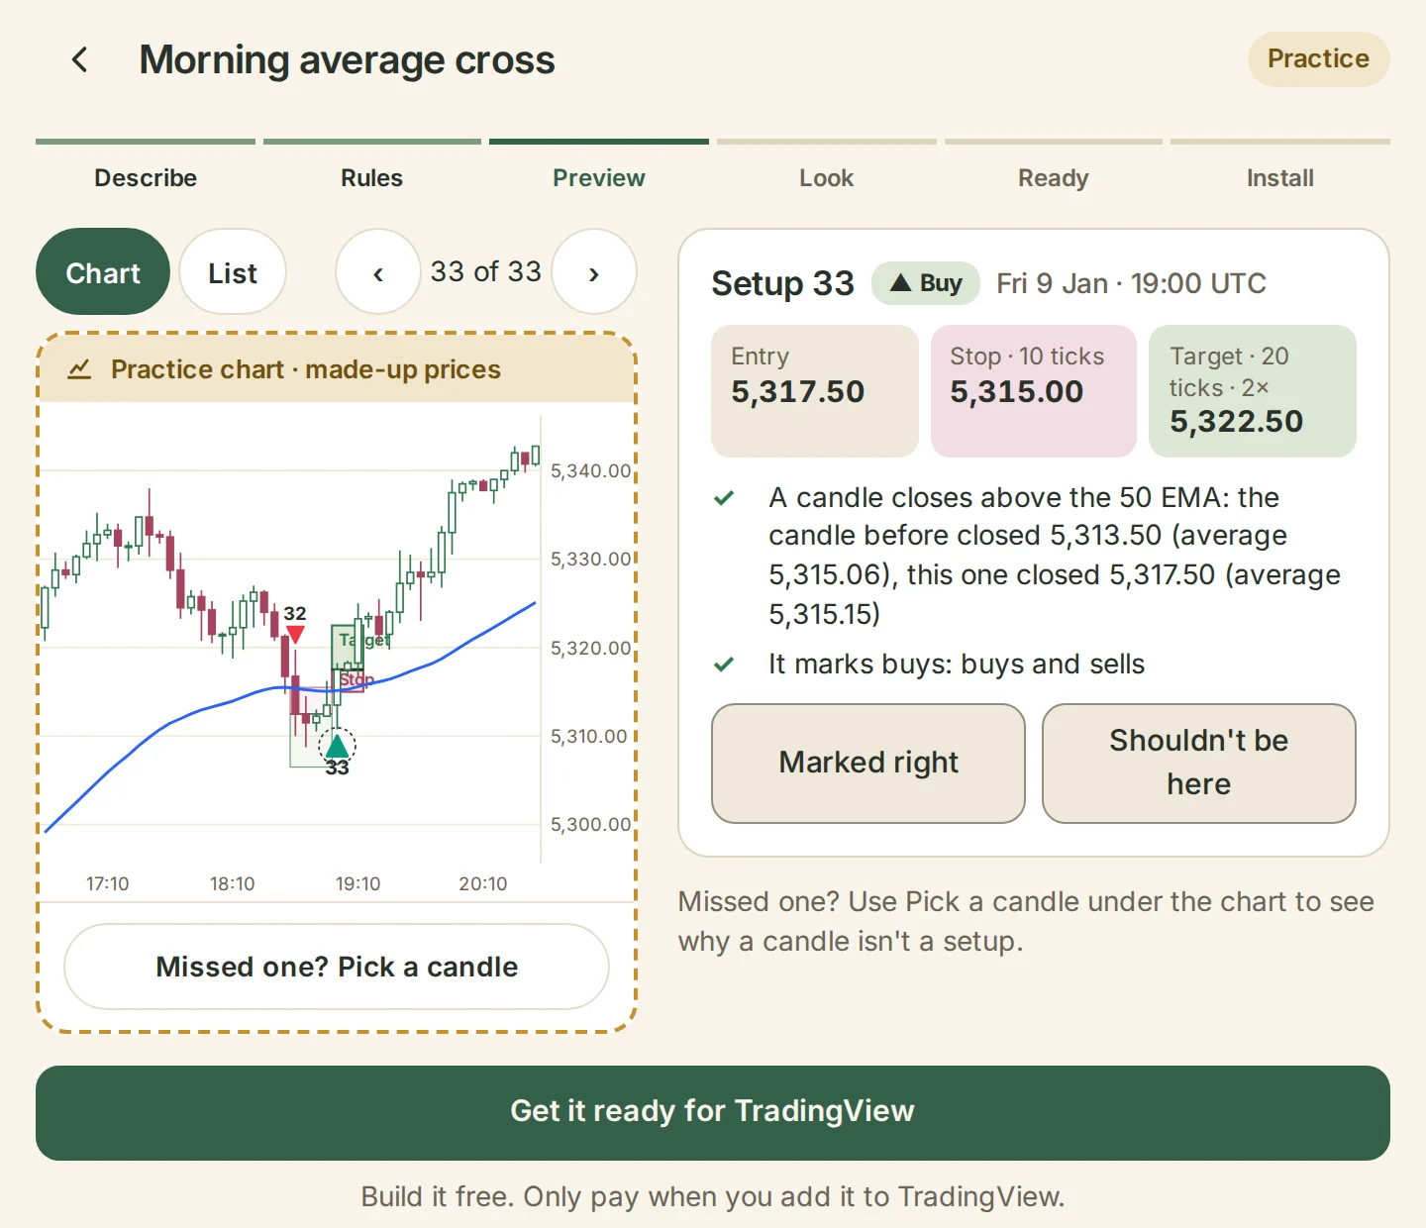Screen dimensions: 1426x1228
Task: Click the 5,330.00 price axis label
Action: (x=590, y=559)
